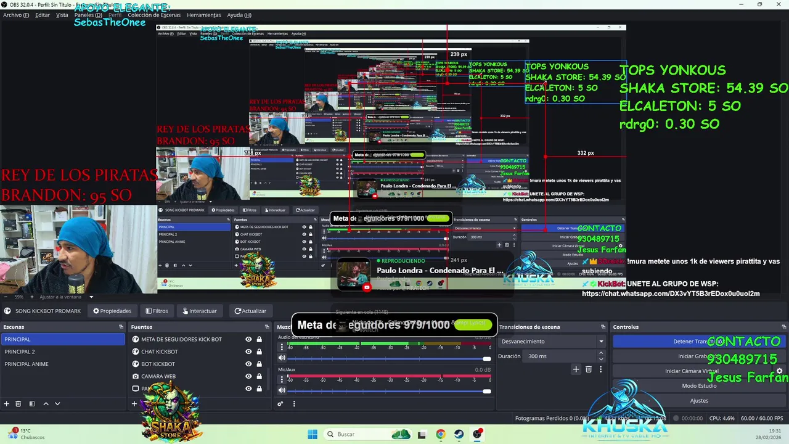Open Desvanecimiento transition dropdown
789x444 pixels.
point(552,341)
